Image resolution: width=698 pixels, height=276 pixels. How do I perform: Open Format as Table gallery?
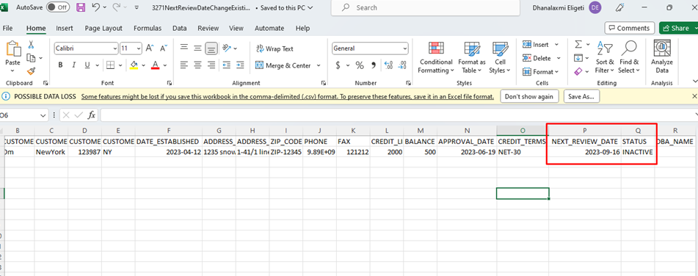(x=472, y=57)
